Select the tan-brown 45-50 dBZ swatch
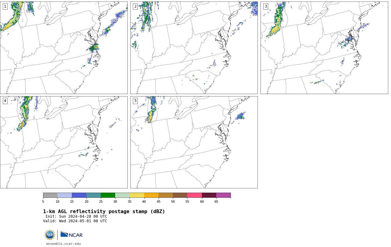Image resolution: width=391 pixels, height=247 pixels. 166,195
